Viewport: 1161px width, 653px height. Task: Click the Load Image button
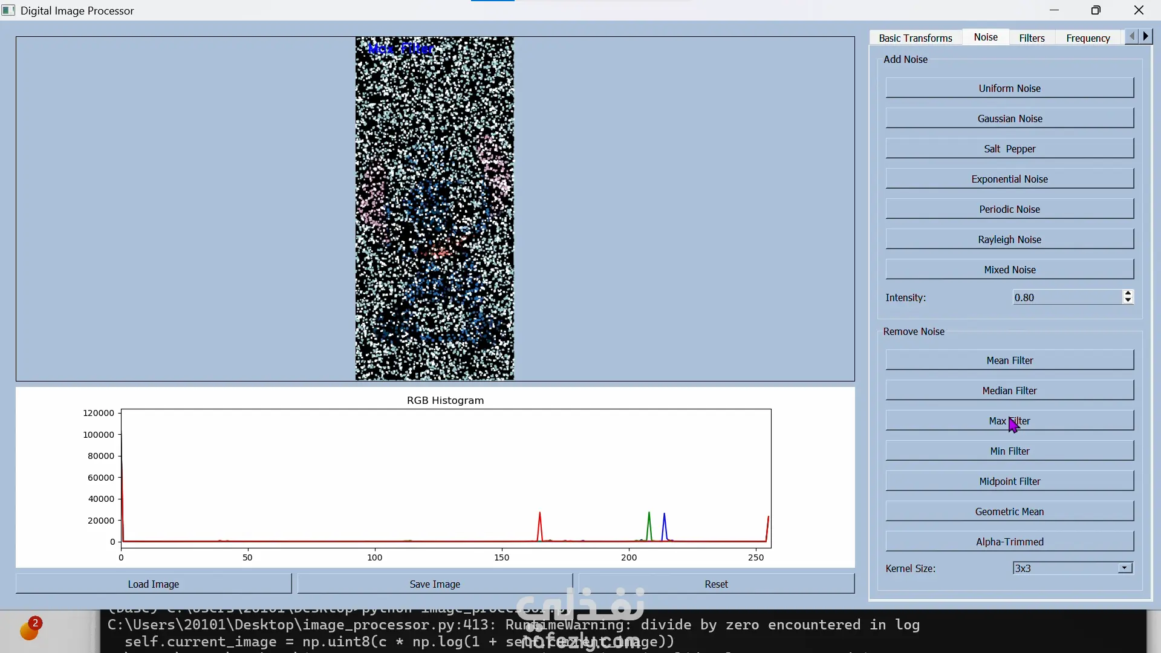click(153, 584)
